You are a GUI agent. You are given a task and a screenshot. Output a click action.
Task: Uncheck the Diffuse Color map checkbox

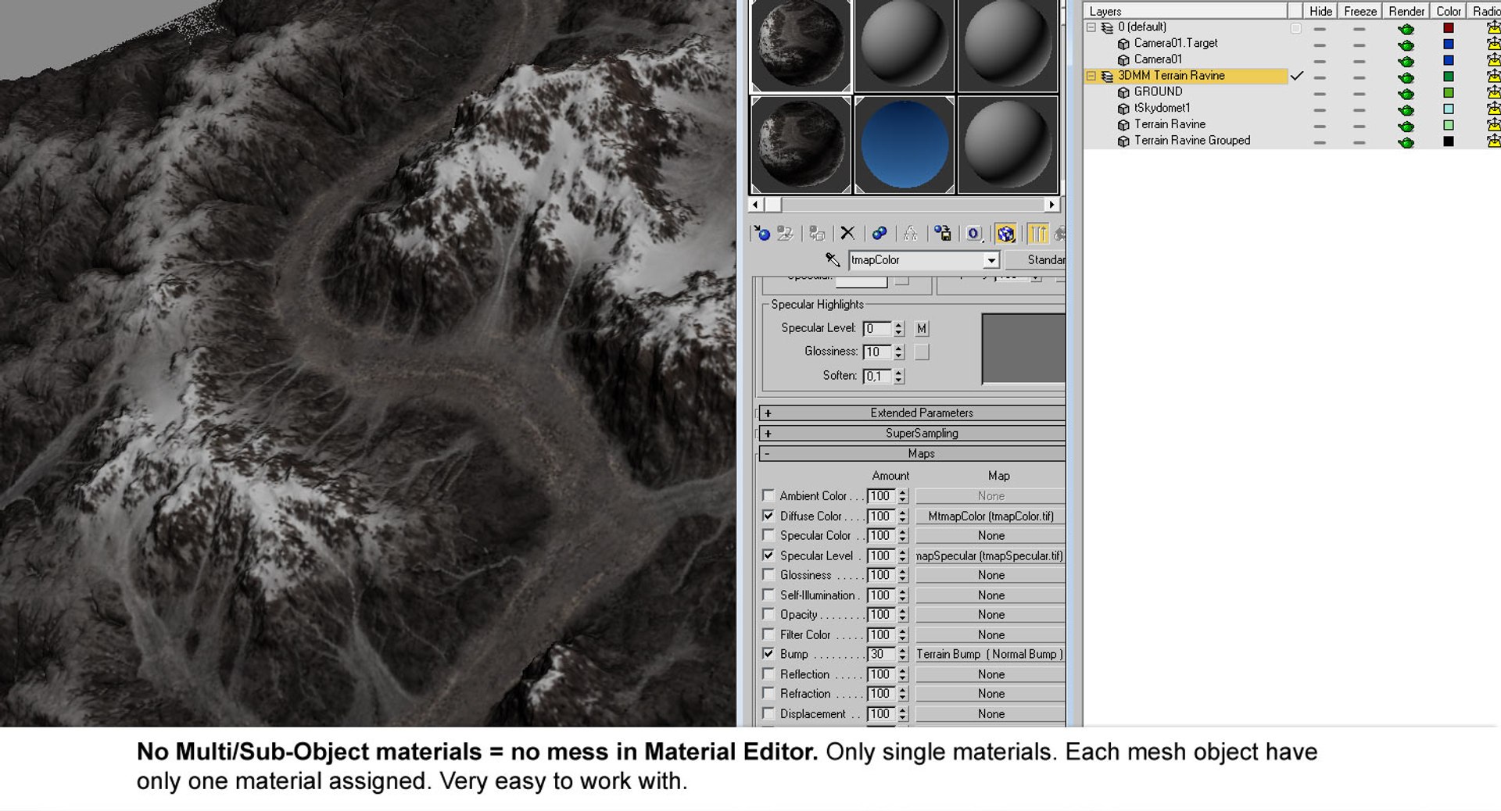(x=768, y=516)
